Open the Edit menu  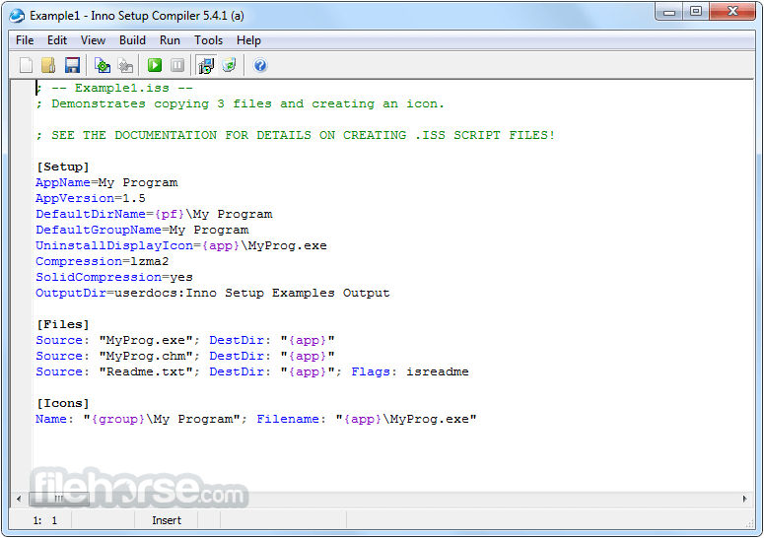[x=57, y=40]
